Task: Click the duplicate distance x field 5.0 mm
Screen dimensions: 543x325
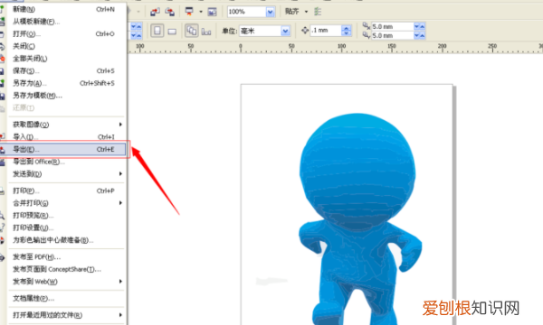Action: tap(393, 26)
